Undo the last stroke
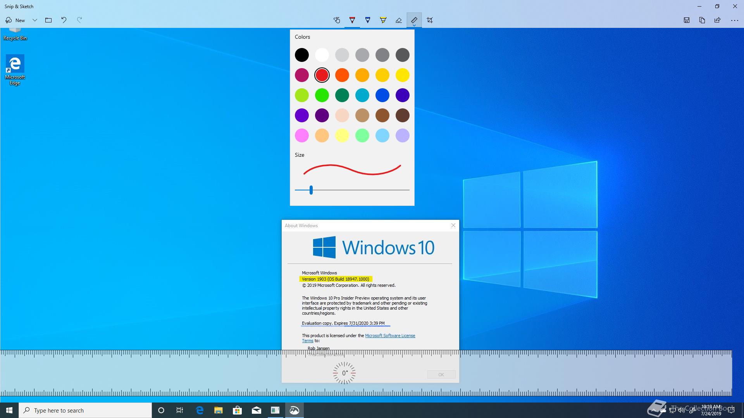The width and height of the screenshot is (744, 418). coord(64,20)
